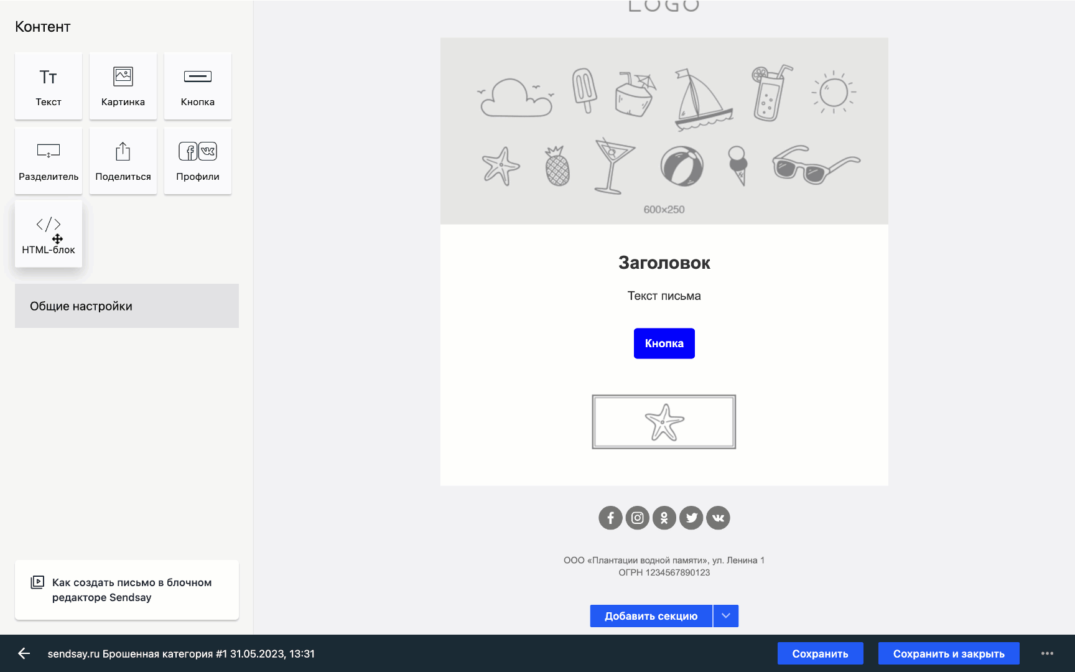Select the 600×250 summer banner image
1075x672 pixels.
point(664,131)
